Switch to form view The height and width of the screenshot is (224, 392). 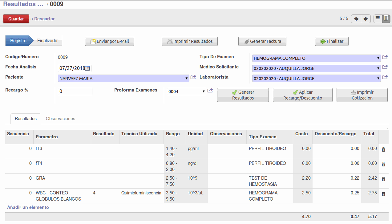tap(386, 18)
